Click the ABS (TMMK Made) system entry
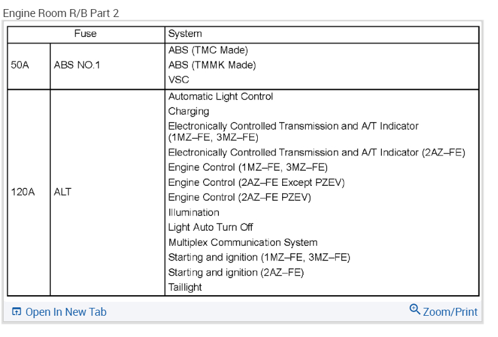This screenshot has width=498, height=337. [212, 65]
